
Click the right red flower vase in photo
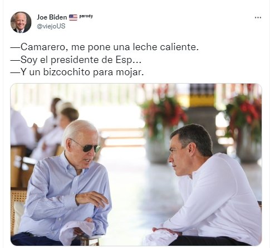pyautogui.click(x=246, y=128)
